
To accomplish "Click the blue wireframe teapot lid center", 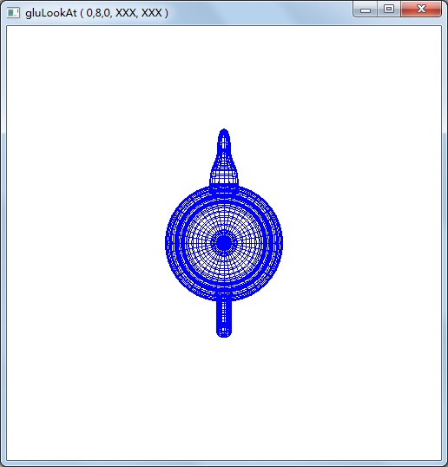I will [x=224, y=243].
